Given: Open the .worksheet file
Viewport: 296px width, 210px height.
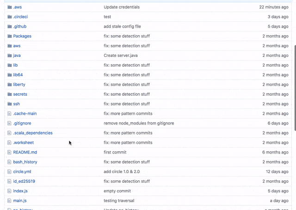Looking at the screenshot, I should (x=24, y=142).
